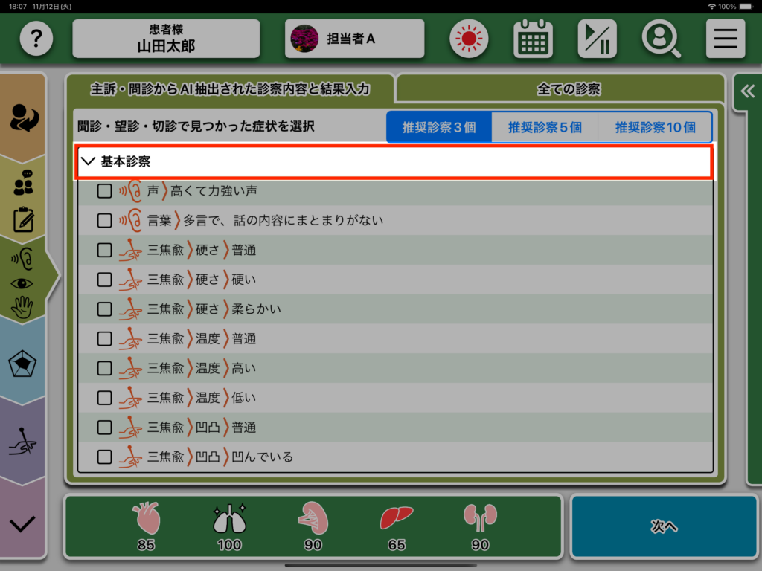
Task: Tap the liver organ score 65
Action: [x=397, y=526]
